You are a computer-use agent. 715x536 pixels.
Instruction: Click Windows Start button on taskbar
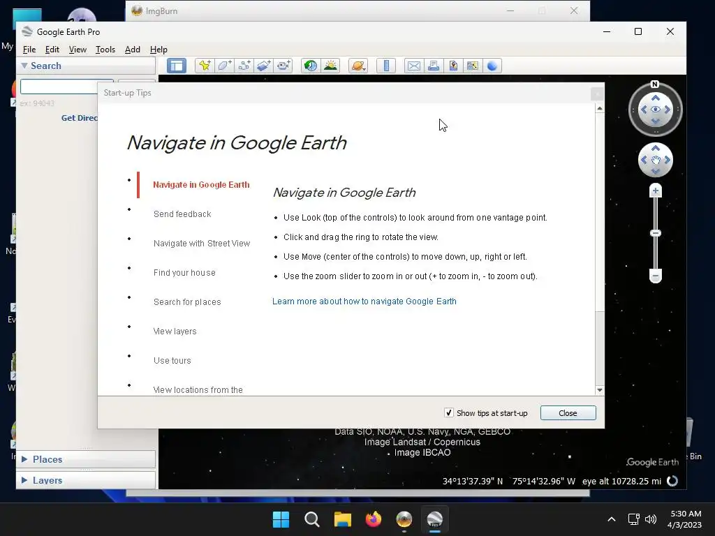(281, 519)
